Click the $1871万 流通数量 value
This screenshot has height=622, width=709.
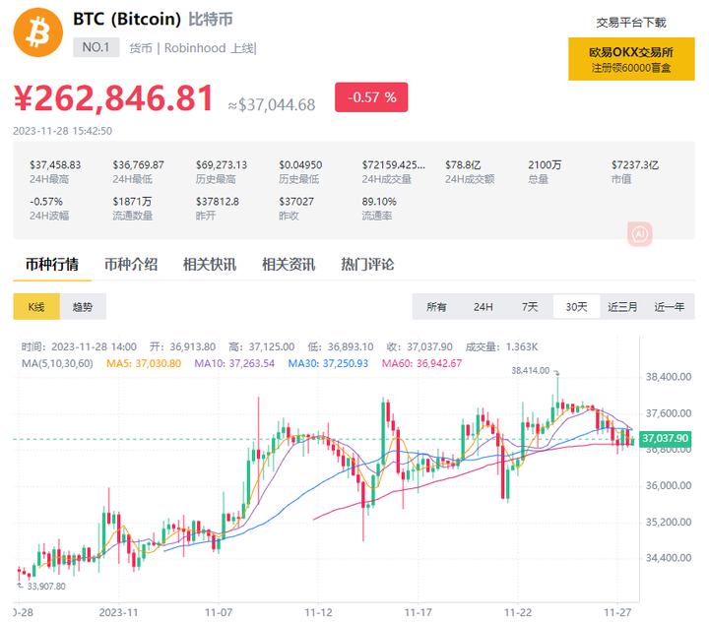coord(132,202)
